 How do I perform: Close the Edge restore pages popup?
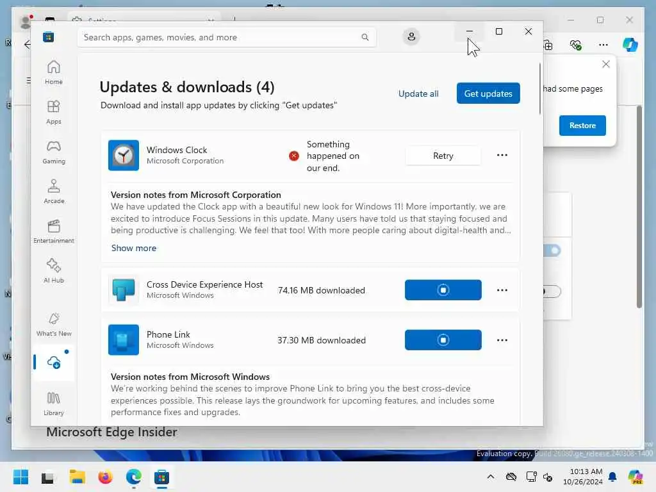pyautogui.click(x=606, y=64)
